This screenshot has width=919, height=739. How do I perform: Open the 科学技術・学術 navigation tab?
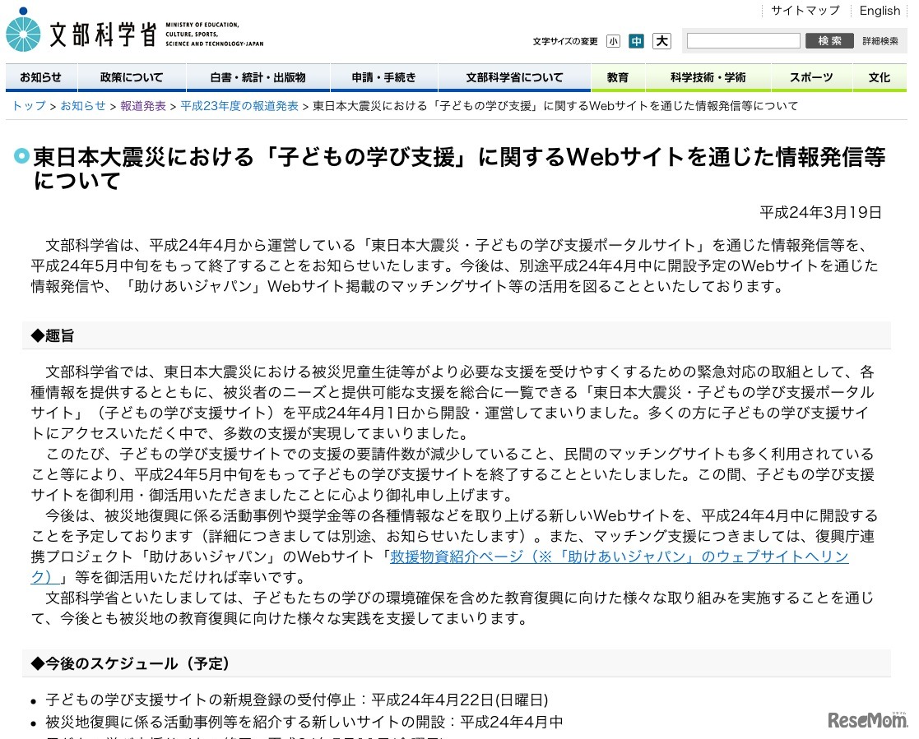tap(709, 78)
